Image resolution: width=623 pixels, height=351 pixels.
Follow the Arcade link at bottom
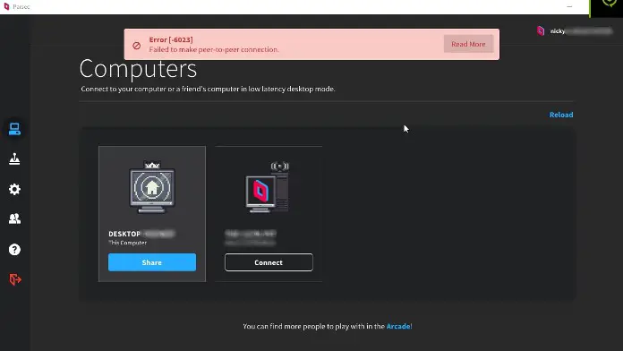(398, 326)
